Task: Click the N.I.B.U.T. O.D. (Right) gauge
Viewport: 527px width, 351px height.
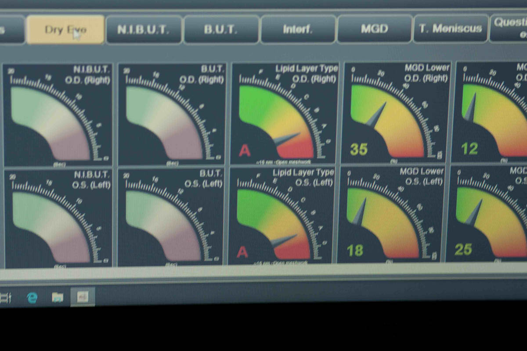Action: point(58,115)
